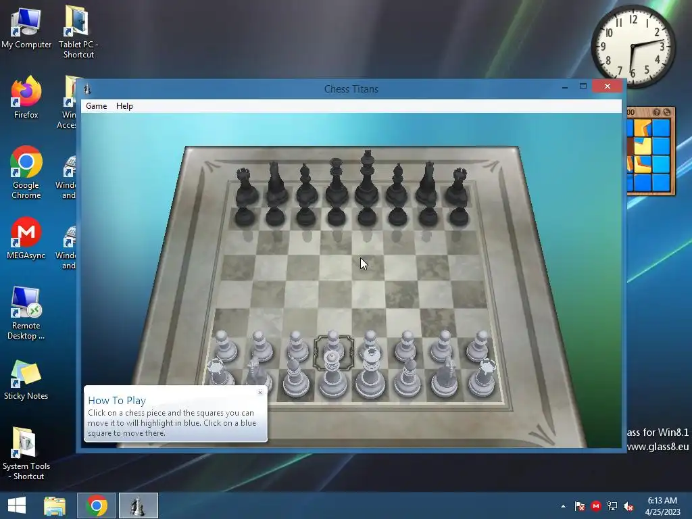This screenshot has width=692, height=519.
Task: Click the How To Play heading
Action: tap(117, 400)
